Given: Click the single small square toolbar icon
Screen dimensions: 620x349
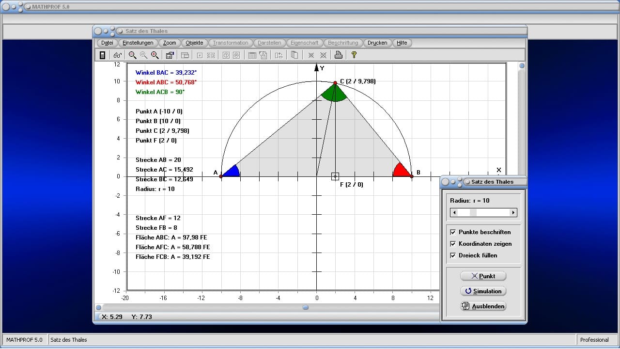Looking at the screenshot, I should (200, 55).
